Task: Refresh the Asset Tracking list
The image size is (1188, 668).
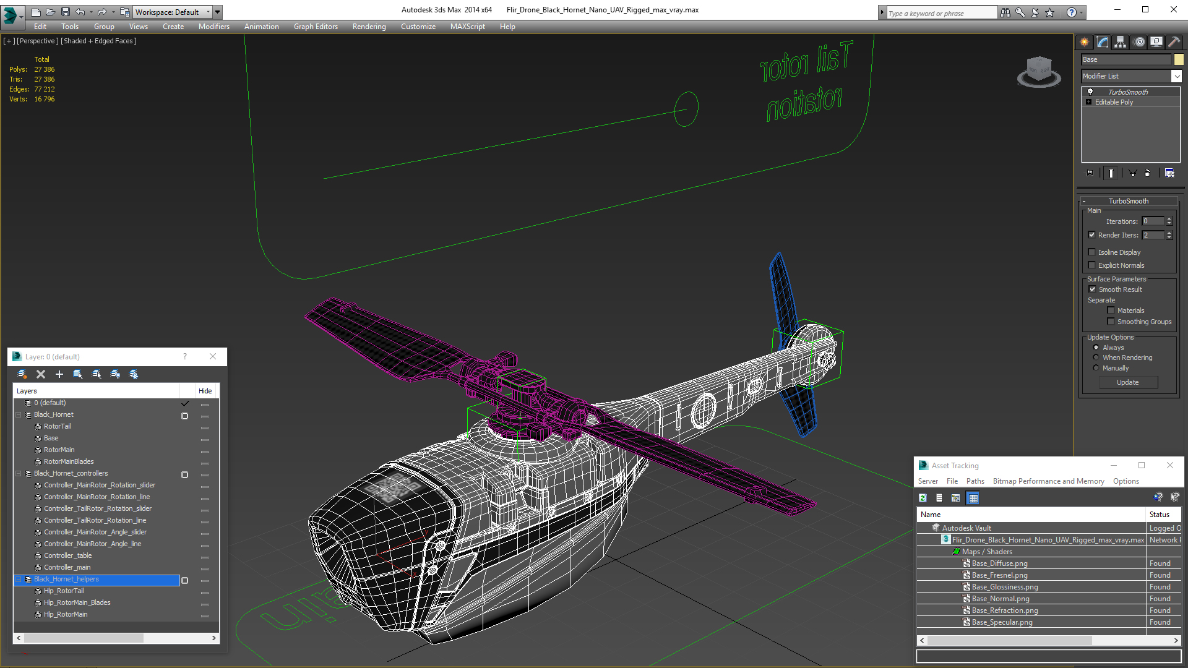Action: 923,498
